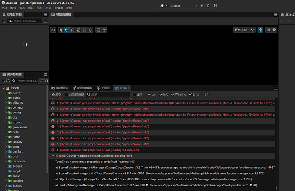Expand the activity folder

(x=6, y=93)
